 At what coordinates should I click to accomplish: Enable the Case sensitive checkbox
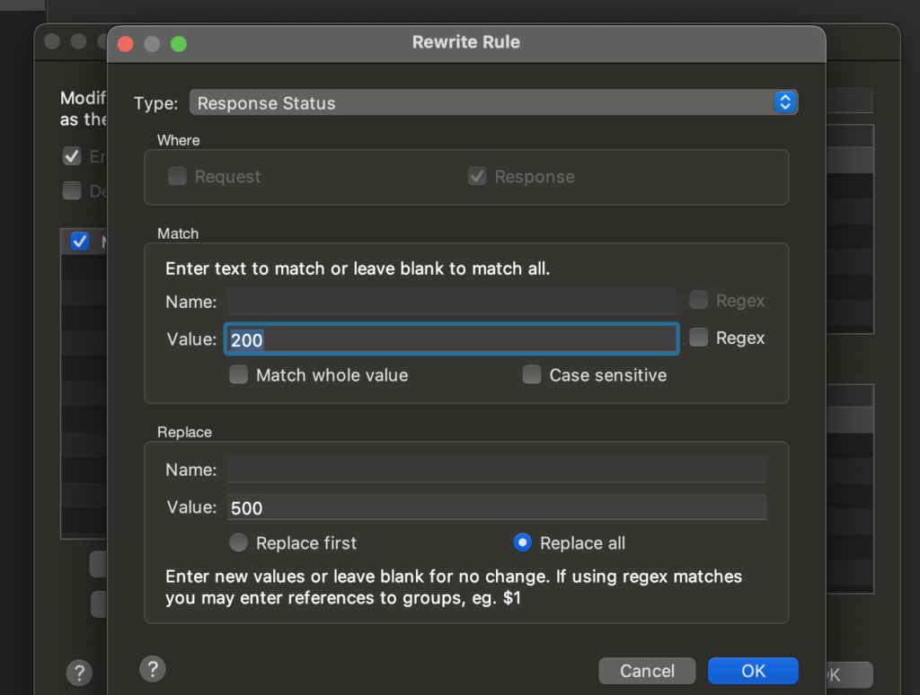pyautogui.click(x=532, y=375)
